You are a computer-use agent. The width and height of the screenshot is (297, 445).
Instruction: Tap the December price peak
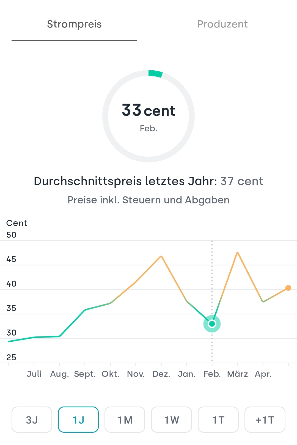point(161,256)
